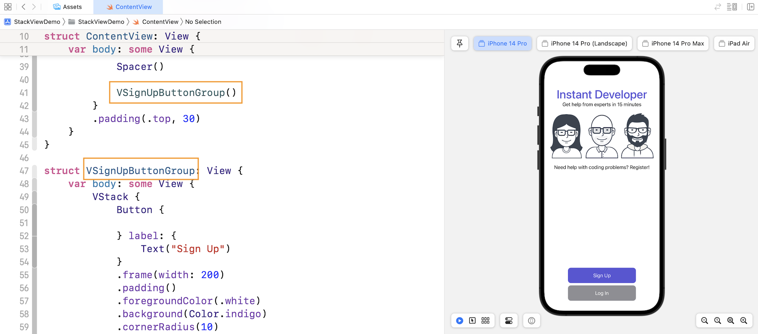758x334 pixels.
Task: Click the struct ContentView: View header line
Action: pos(122,36)
